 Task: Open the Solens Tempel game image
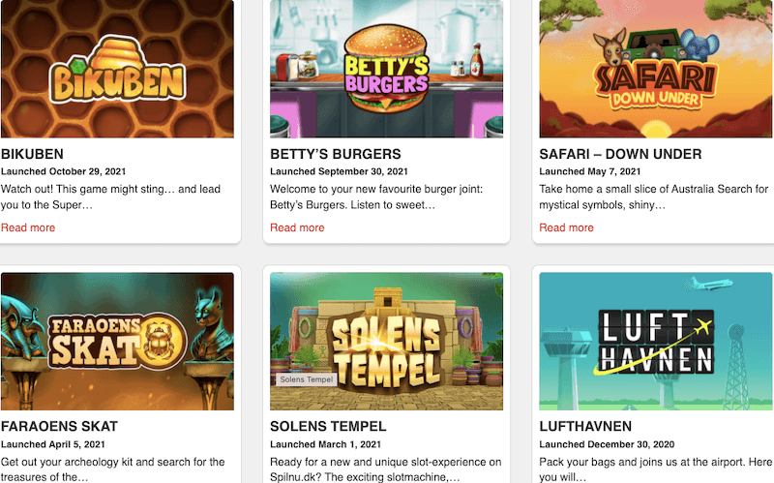click(386, 342)
